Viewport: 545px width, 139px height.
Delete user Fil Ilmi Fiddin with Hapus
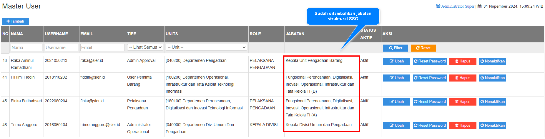click(x=463, y=78)
